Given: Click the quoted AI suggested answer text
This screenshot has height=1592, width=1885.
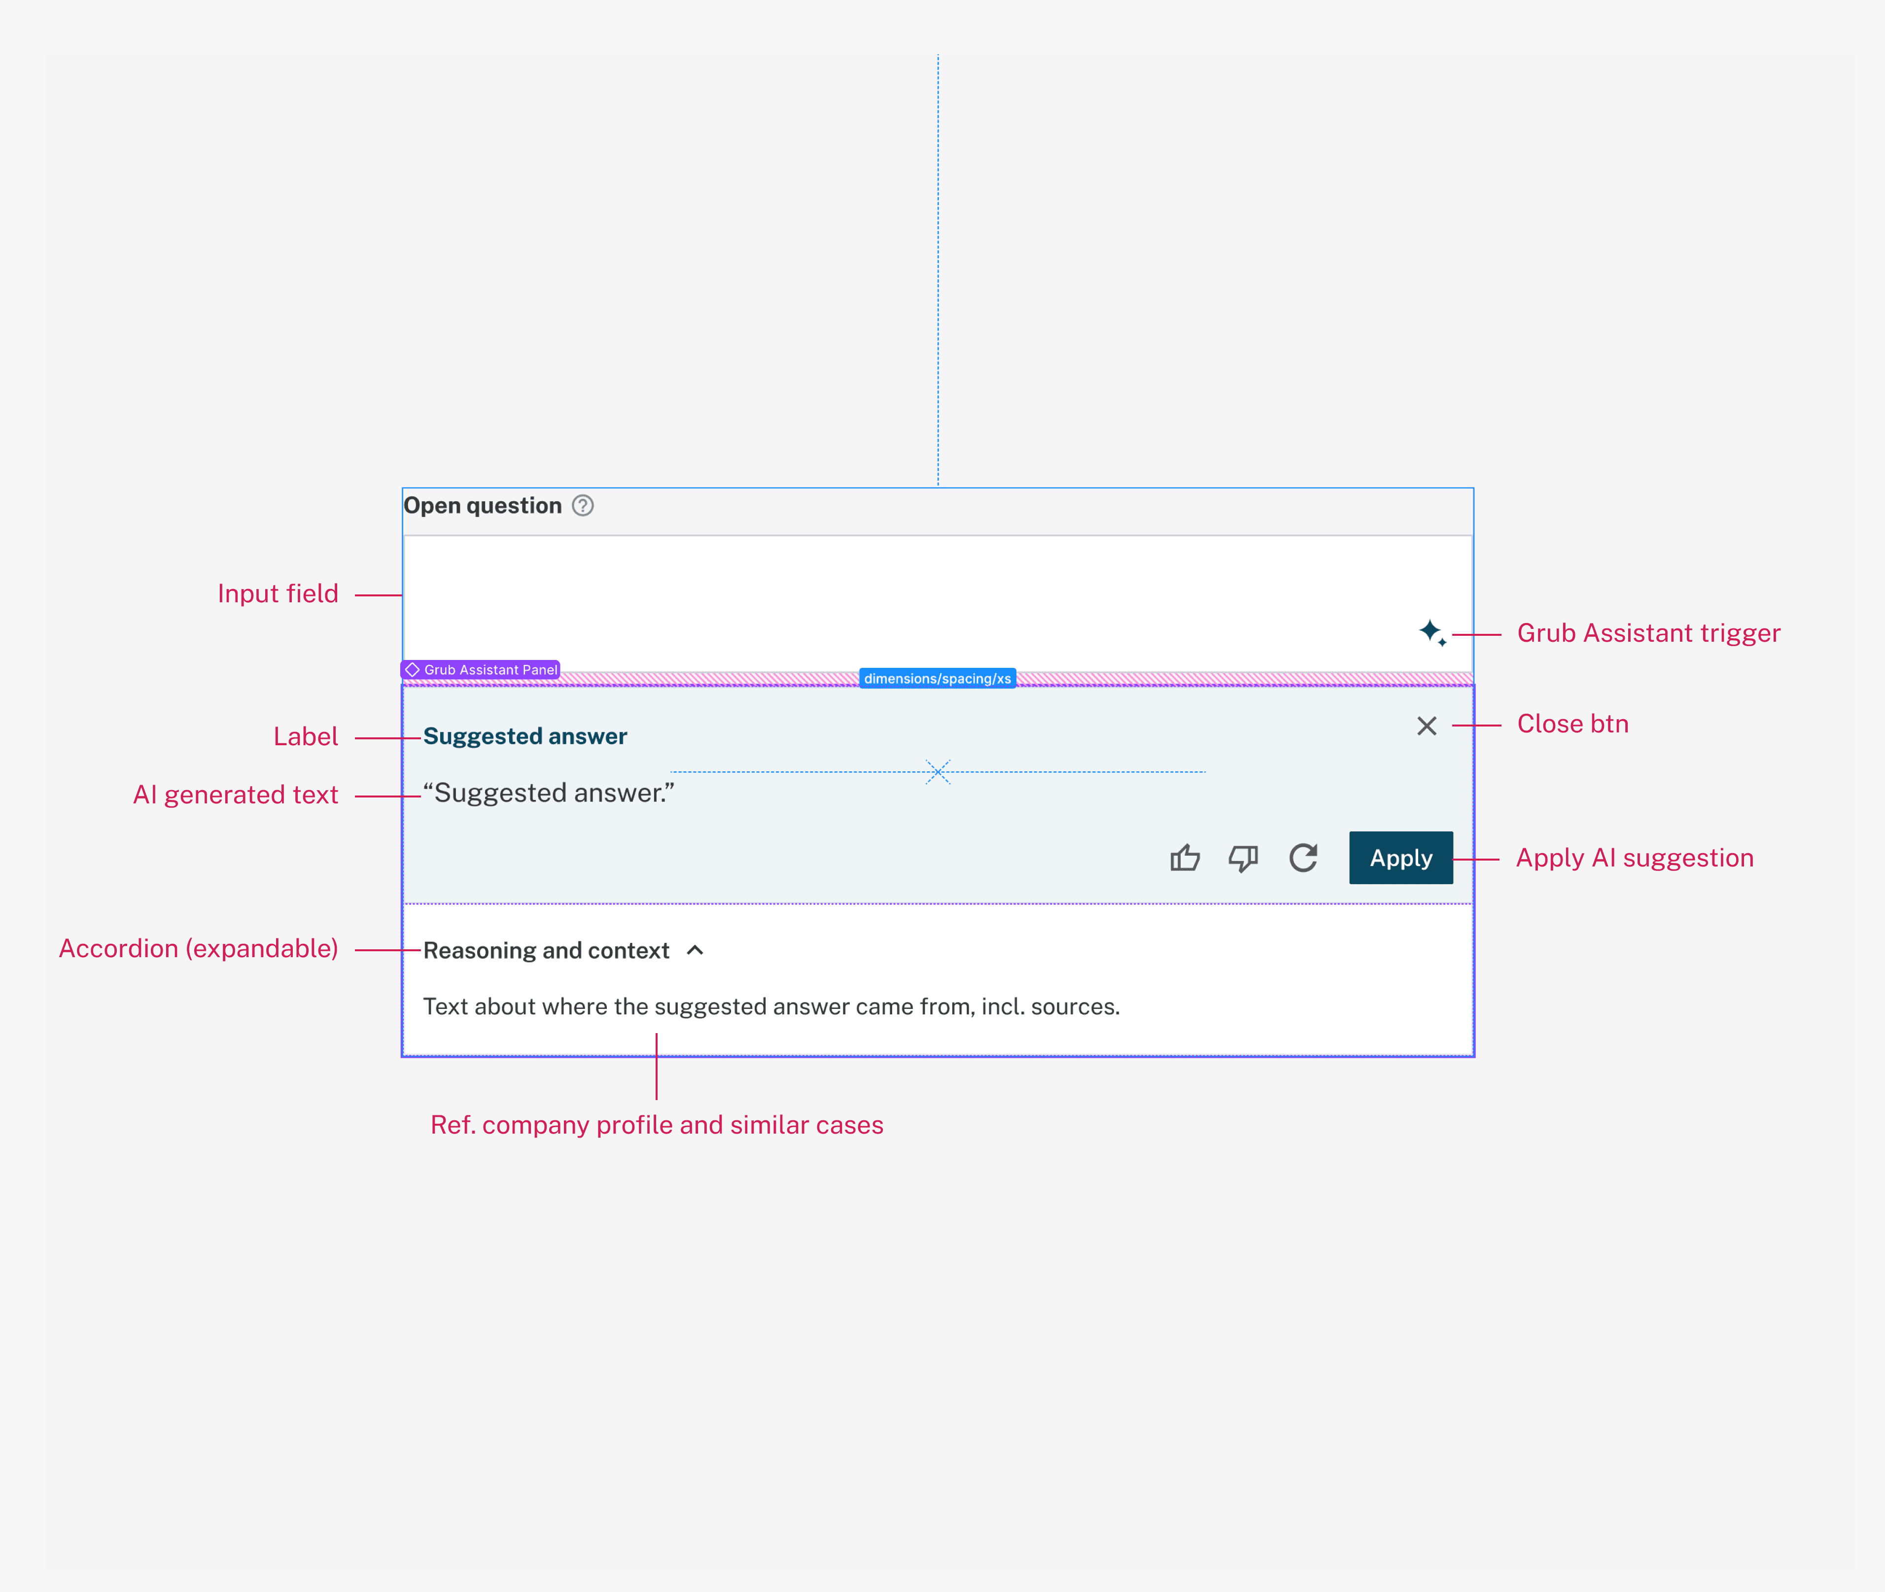Looking at the screenshot, I should coord(549,794).
